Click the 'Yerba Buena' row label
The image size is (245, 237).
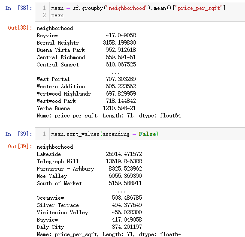click(x=53, y=108)
